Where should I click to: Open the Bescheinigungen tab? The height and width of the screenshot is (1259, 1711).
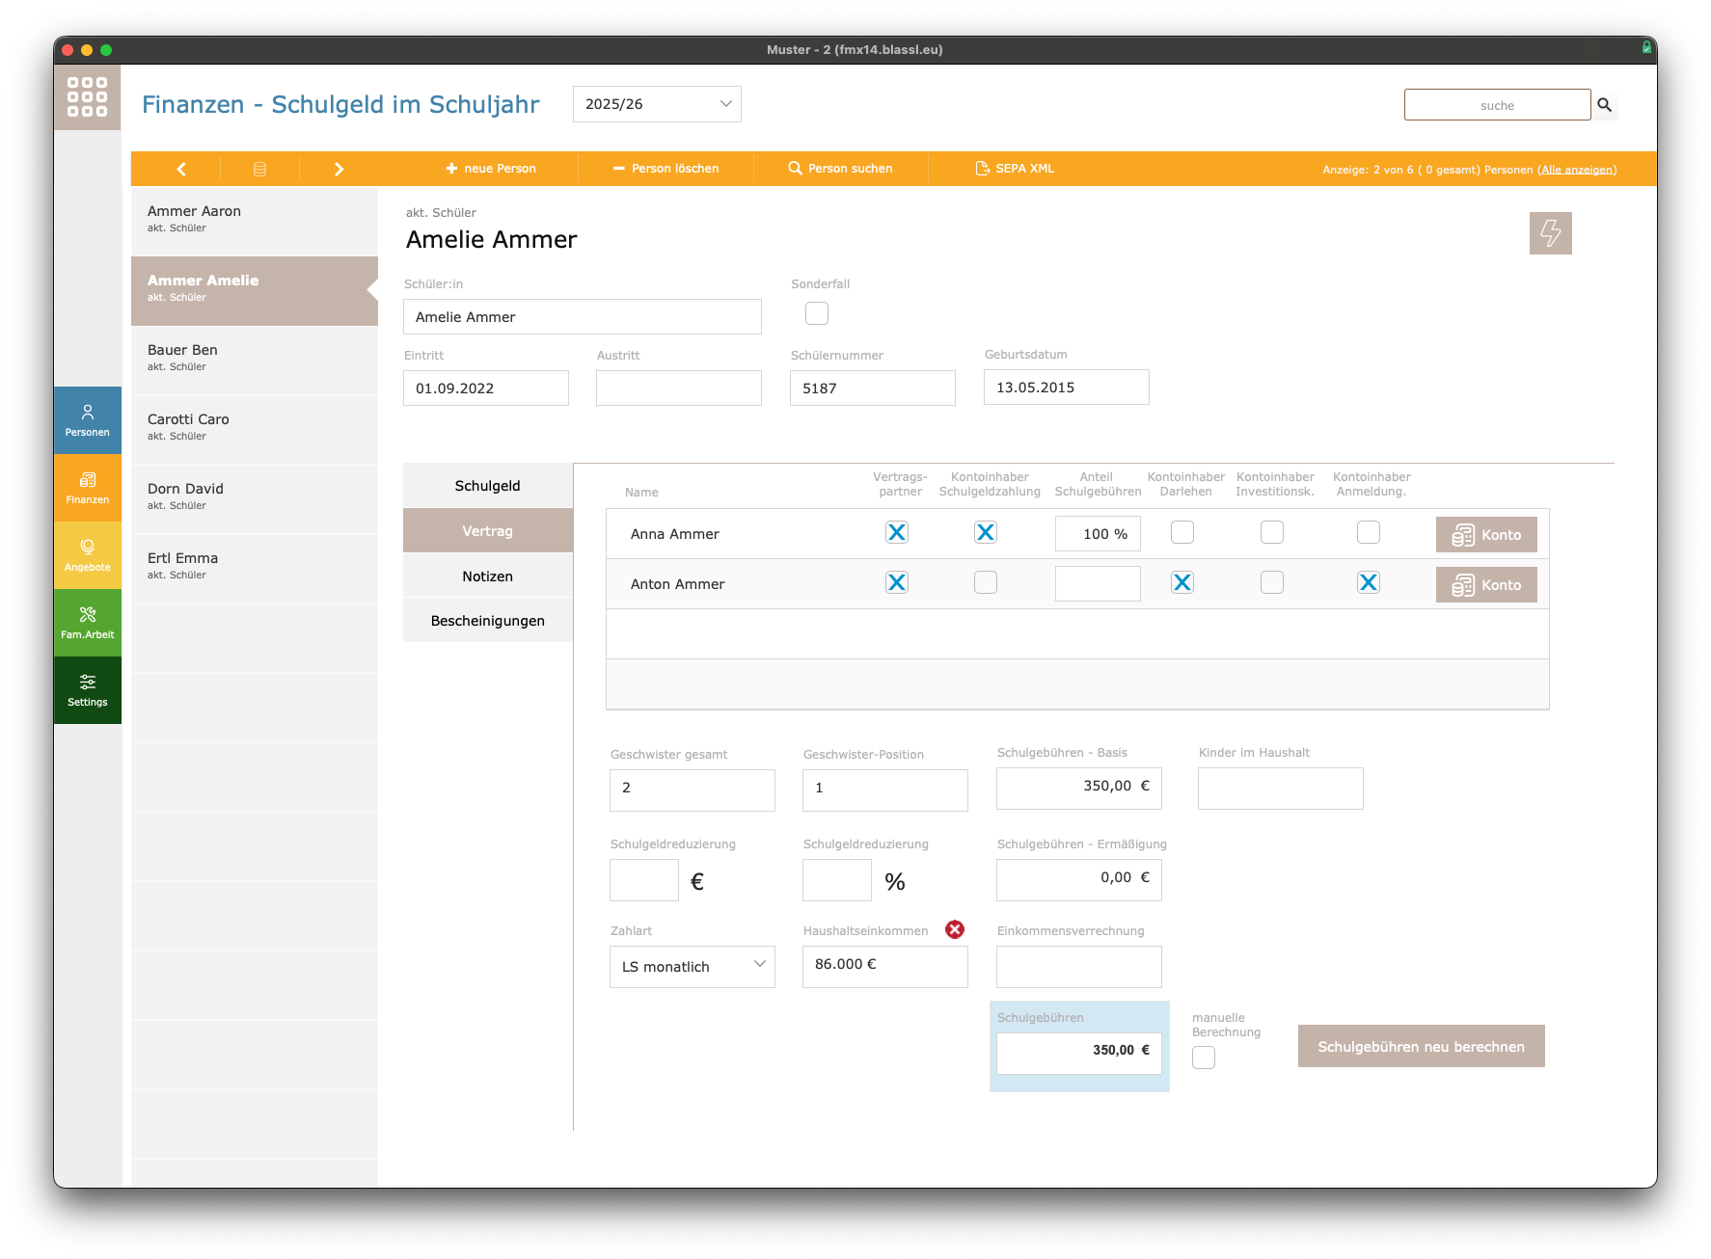click(x=487, y=621)
